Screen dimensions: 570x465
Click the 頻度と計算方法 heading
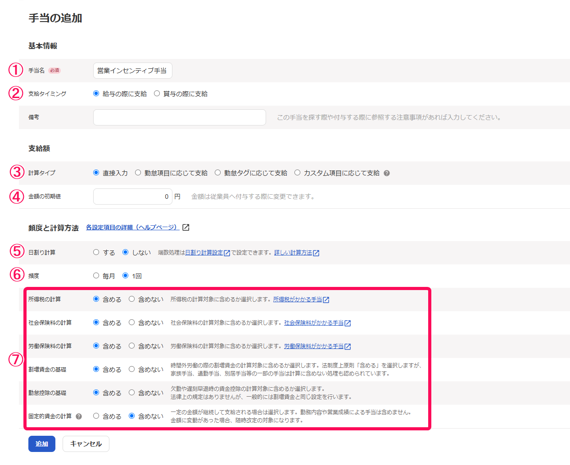point(54,228)
